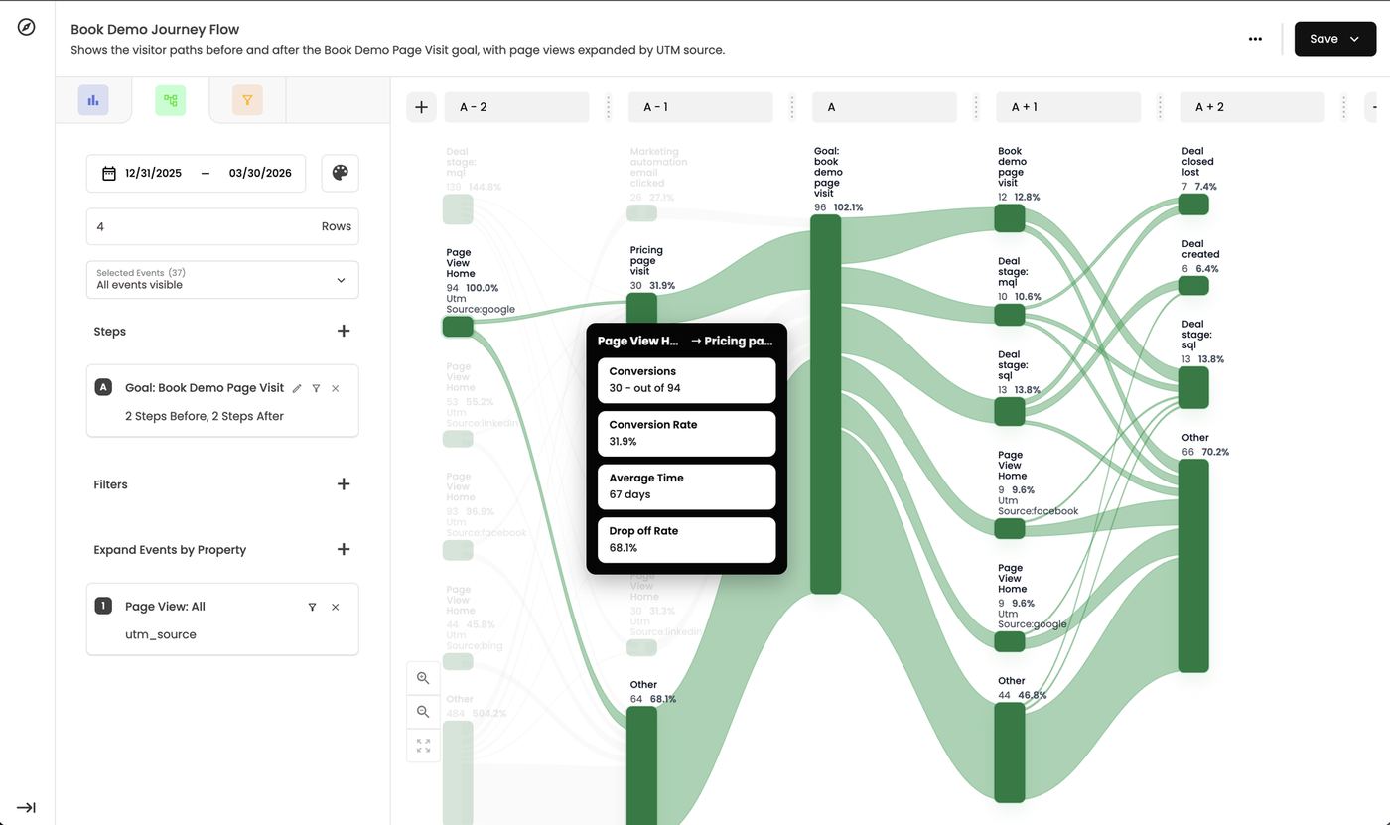Select the A + 1 column header
The image size is (1390, 825).
click(x=1068, y=107)
